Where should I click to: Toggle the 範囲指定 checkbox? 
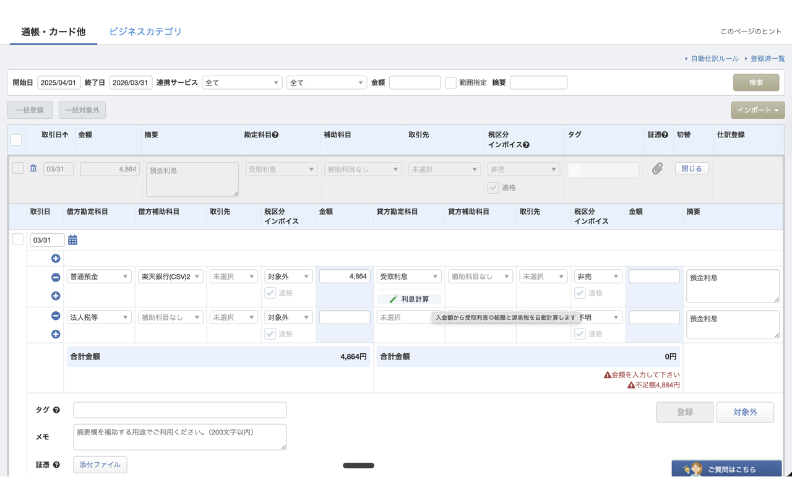coord(450,82)
